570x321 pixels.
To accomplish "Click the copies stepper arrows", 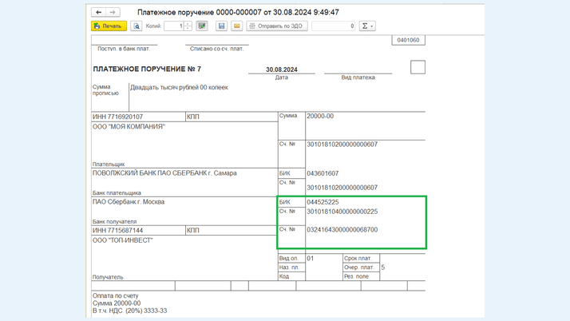I will (188, 26).
